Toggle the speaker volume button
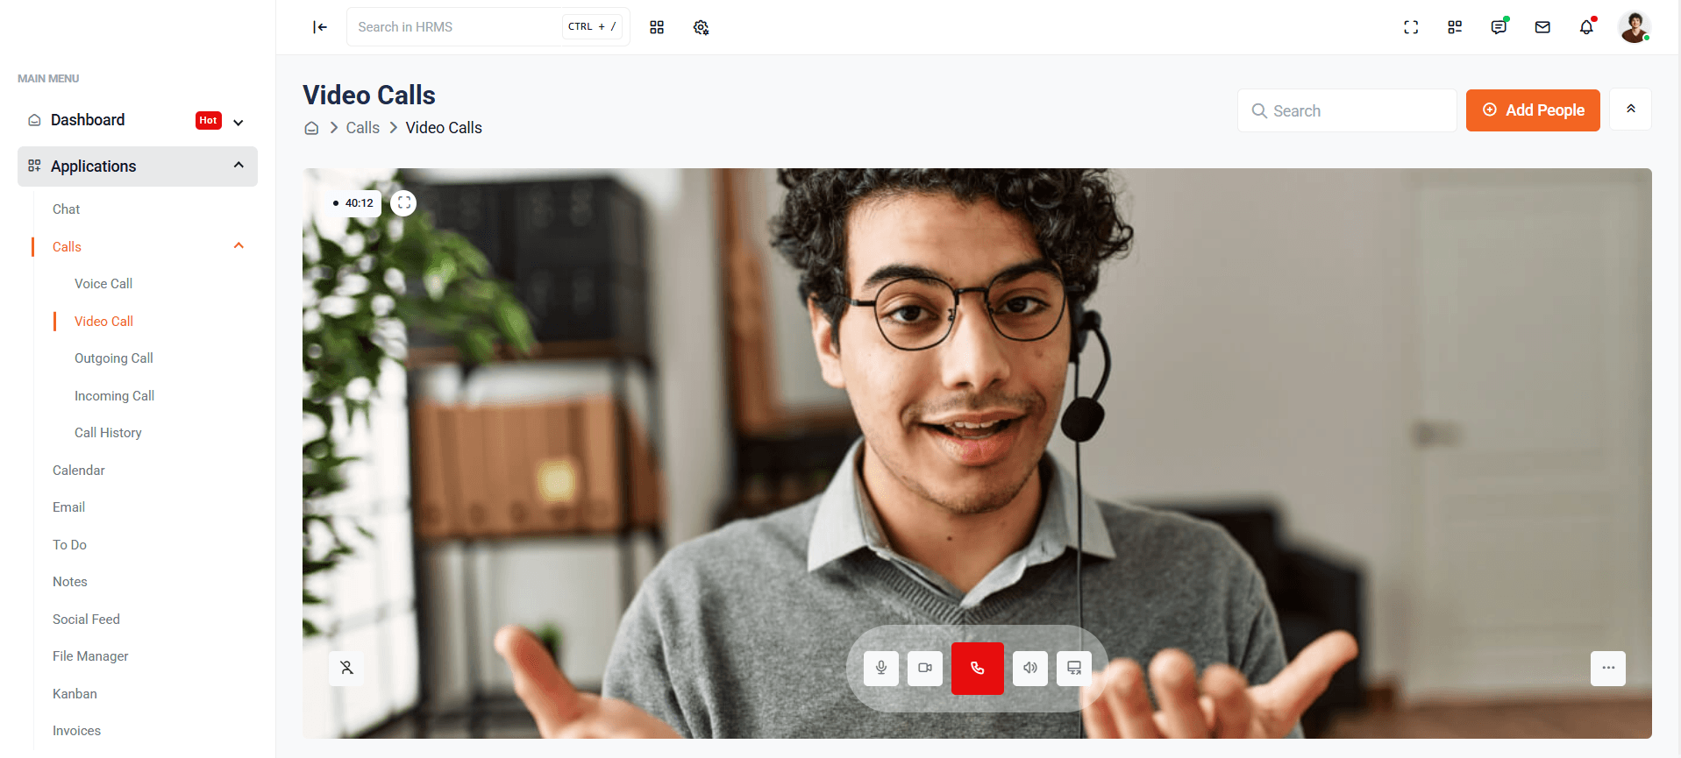This screenshot has height=758, width=1681. (x=1030, y=668)
